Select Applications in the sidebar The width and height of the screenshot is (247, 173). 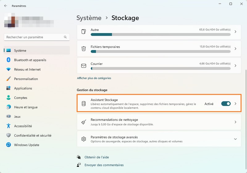pos(23,88)
